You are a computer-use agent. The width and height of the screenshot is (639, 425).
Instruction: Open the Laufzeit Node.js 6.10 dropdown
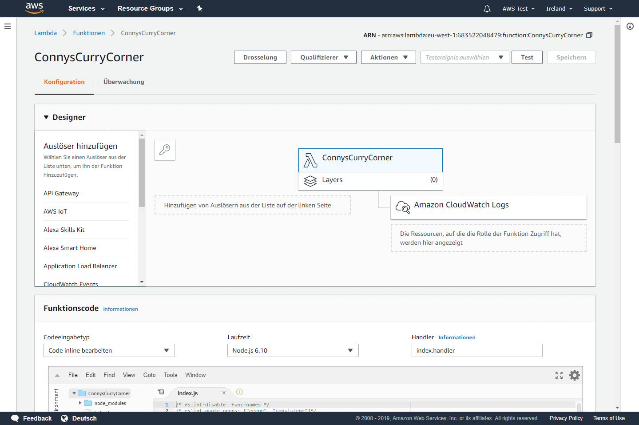pyautogui.click(x=293, y=350)
